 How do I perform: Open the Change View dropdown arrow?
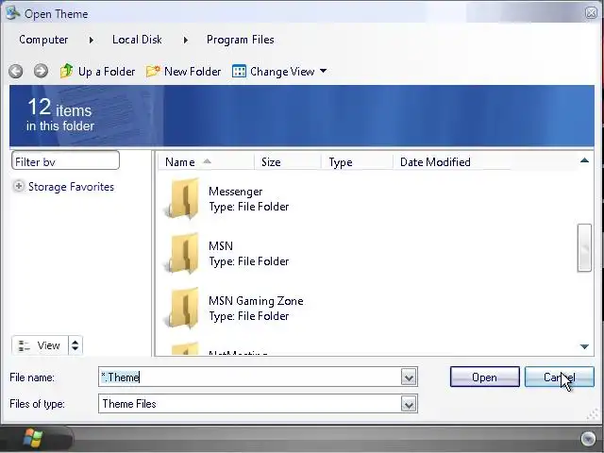pos(323,71)
